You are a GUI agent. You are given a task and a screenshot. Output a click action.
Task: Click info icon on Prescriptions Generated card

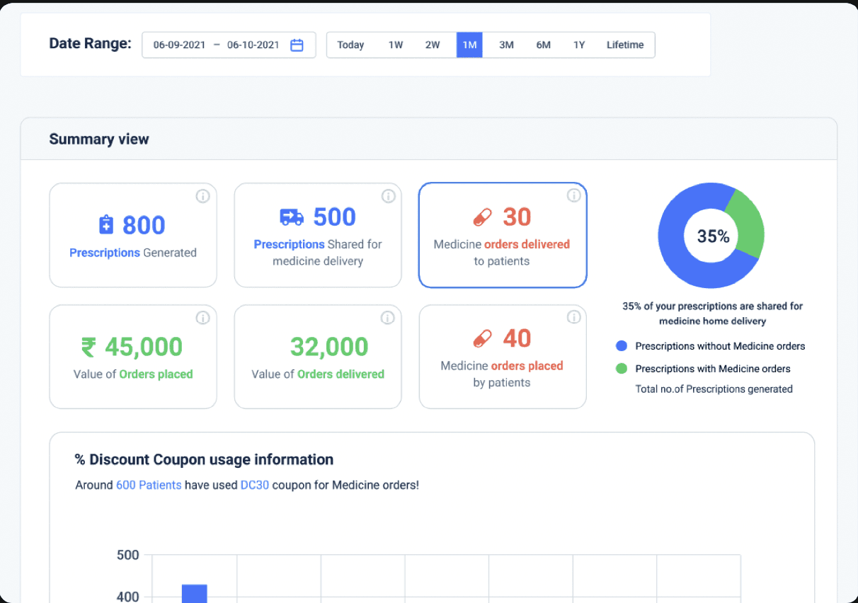tap(203, 196)
